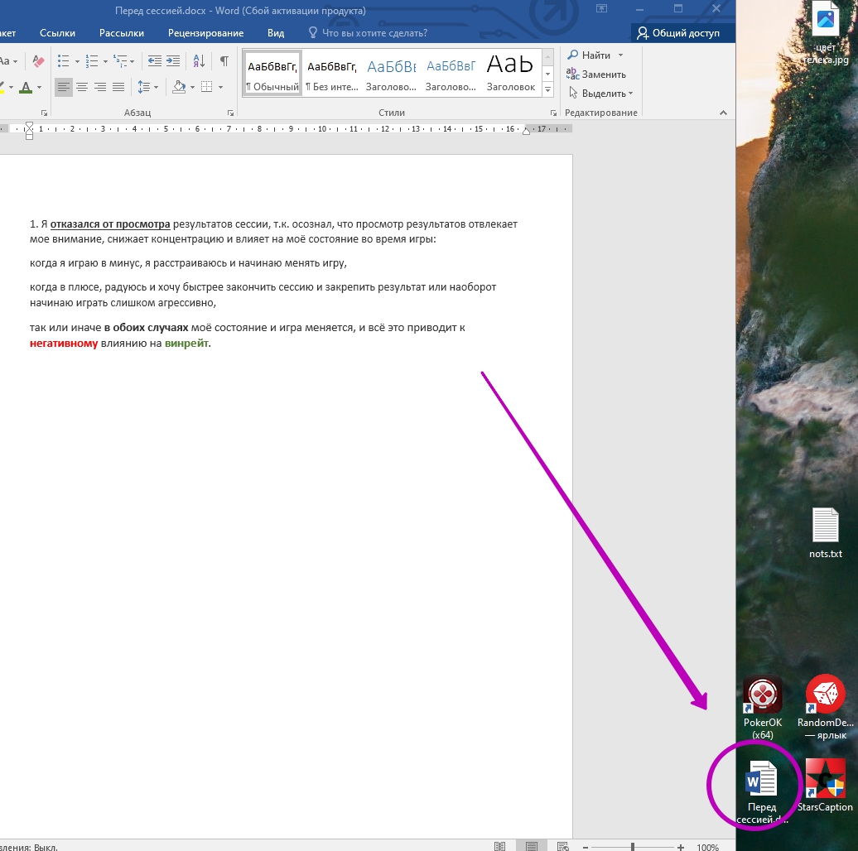Click the zoom slider handle
The height and width of the screenshot is (851, 858).
(x=633, y=847)
